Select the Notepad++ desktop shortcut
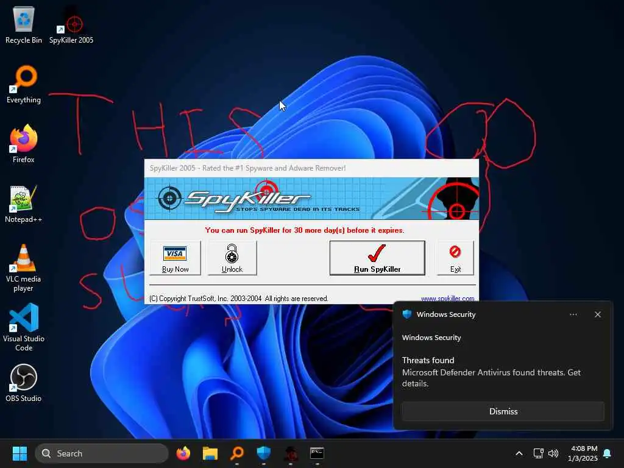 point(24,204)
